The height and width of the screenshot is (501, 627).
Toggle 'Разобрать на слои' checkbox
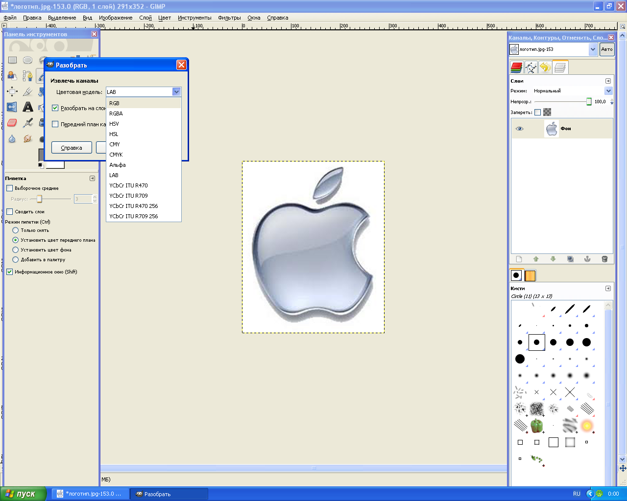click(55, 108)
